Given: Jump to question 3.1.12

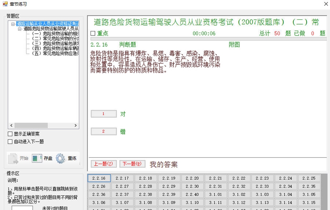Looking at the screenshot, I should pos(239,203).
